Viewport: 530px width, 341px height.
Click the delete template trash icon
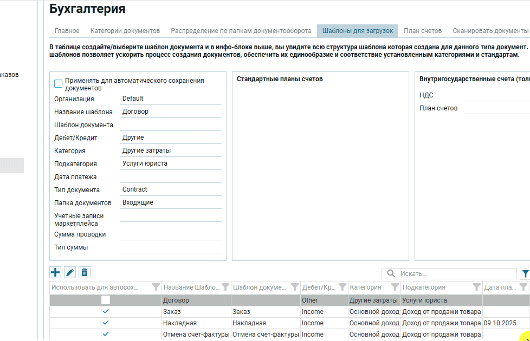pyautogui.click(x=85, y=272)
